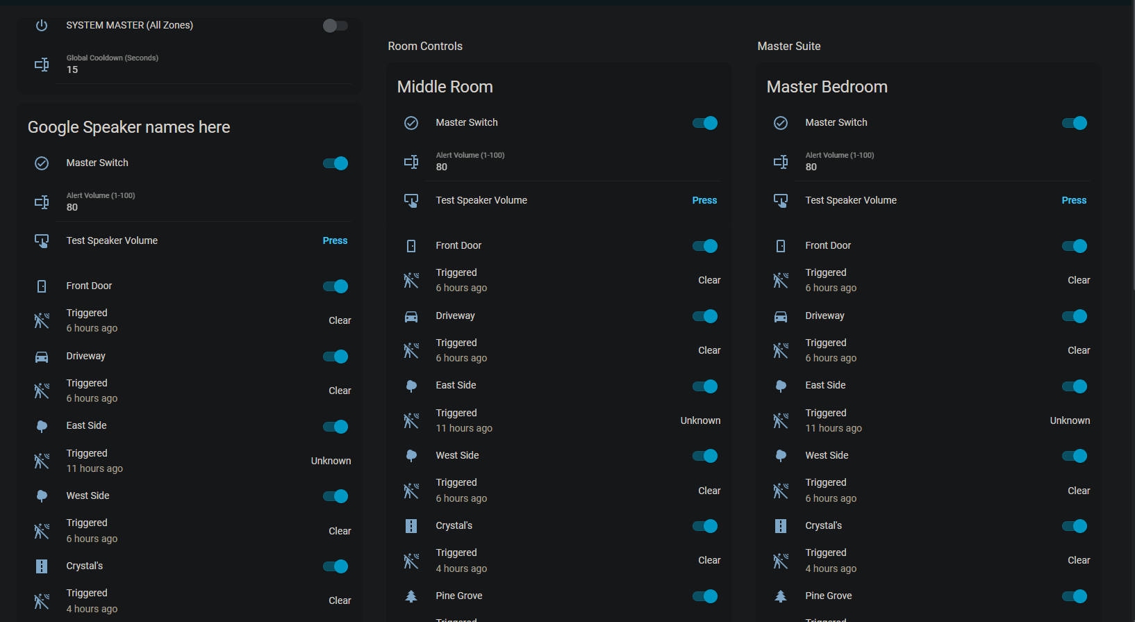Click the Middle Room East Side tree icon
This screenshot has height=622, width=1135.
coord(411,386)
